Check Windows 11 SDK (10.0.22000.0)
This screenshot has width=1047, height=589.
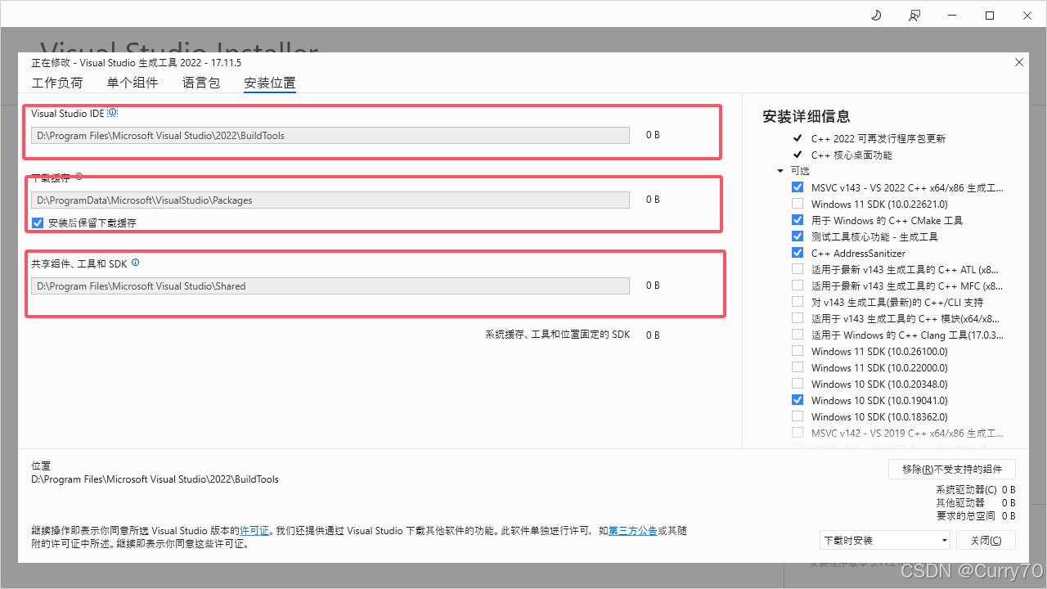pyautogui.click(x=798, y=367)
